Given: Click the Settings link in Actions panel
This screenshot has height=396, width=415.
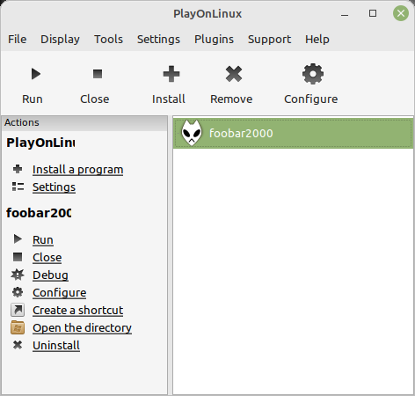Looking at the screenshot, I should tap(54, 187).
